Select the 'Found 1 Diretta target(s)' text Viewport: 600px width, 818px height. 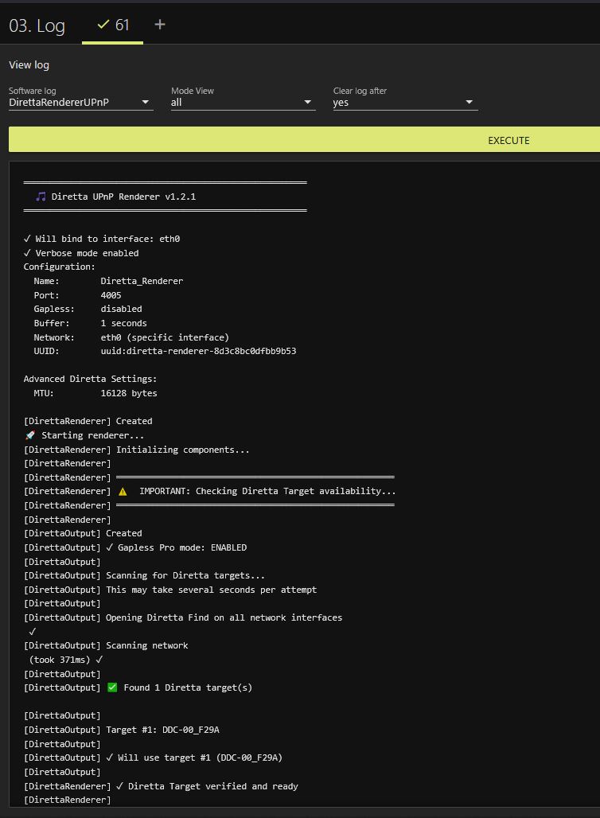coord(188,688)
